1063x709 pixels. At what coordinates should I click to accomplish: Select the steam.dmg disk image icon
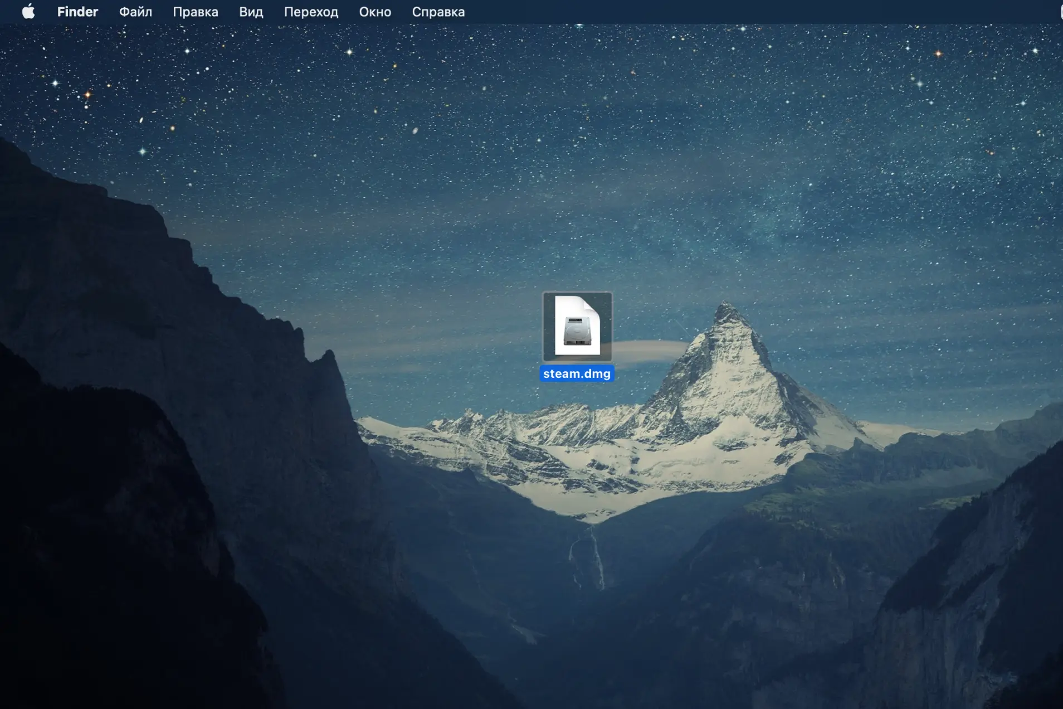[x=577, y=327]
